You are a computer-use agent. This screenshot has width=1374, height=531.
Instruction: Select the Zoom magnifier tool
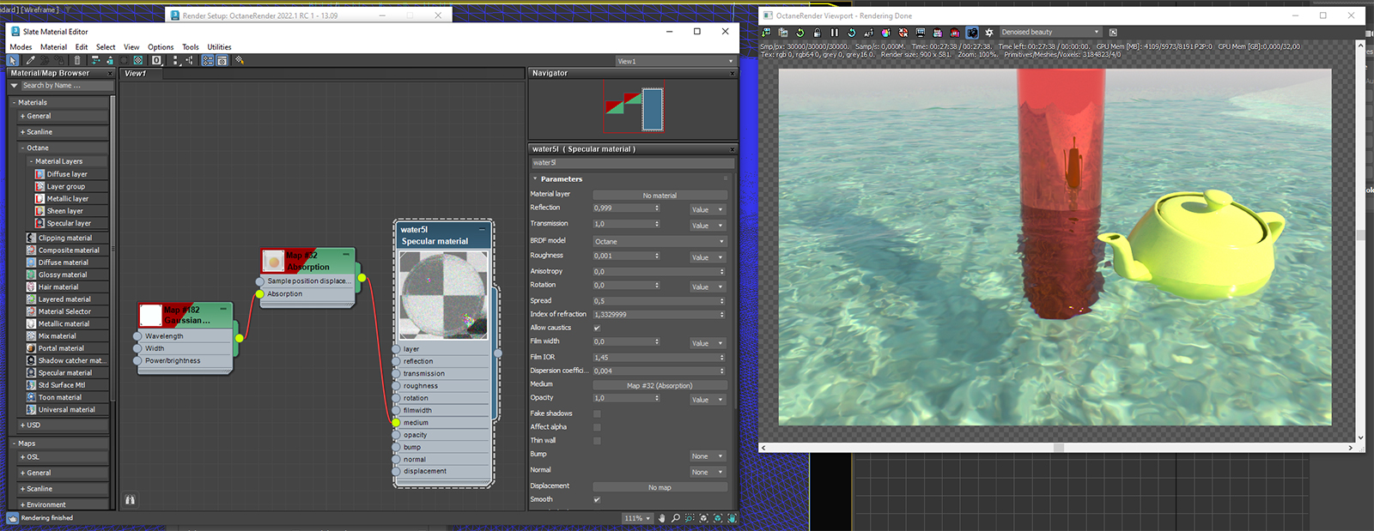[x=676, y=518]
